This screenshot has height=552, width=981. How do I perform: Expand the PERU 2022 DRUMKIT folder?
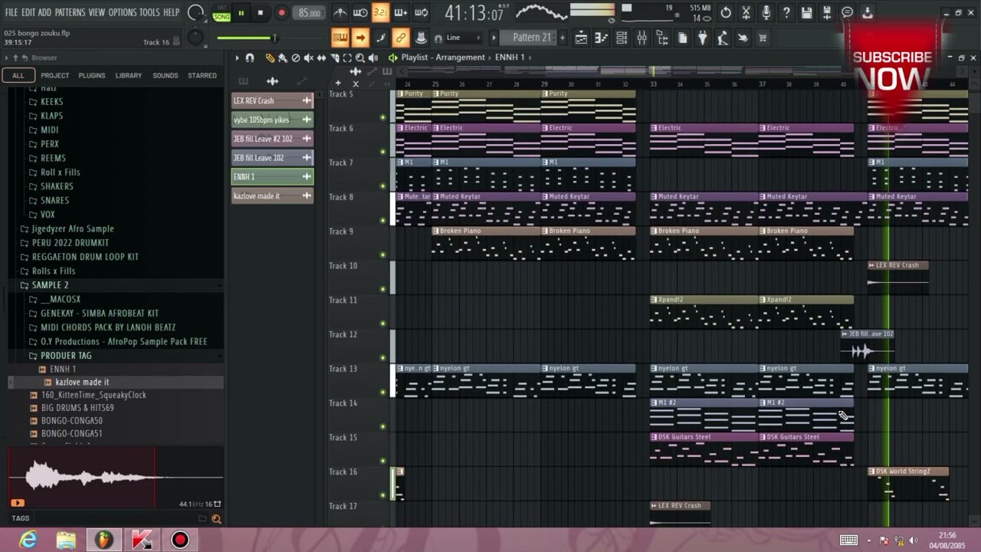(x=71, y=242)
